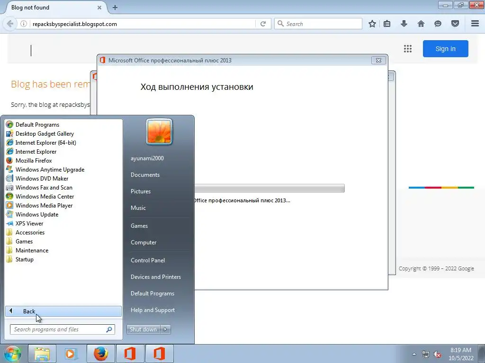The image size is (485, 363).
Task: Close the Blog not found tab
Action: click(99, 8)
